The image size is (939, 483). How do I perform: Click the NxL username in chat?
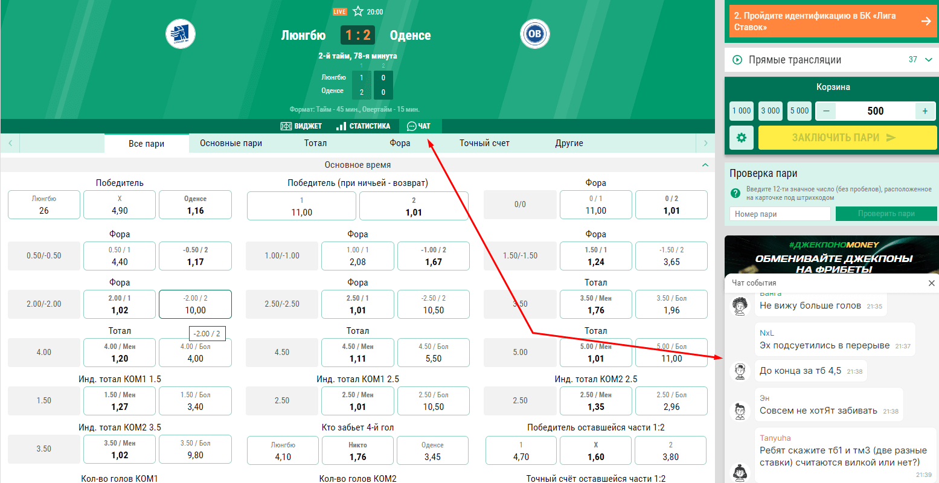click(767, 333)
